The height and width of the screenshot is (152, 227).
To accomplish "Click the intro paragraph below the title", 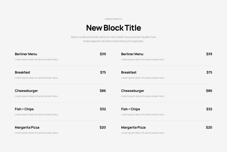I will 113,39.
